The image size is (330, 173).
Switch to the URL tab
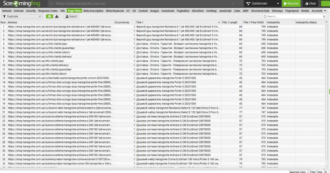click(63, 11)
